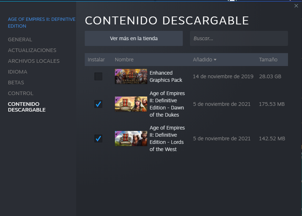Screen dimensions: 302x216
Task: Click the 14 de noviembre de 2019 date
Action: pos(223,76)
